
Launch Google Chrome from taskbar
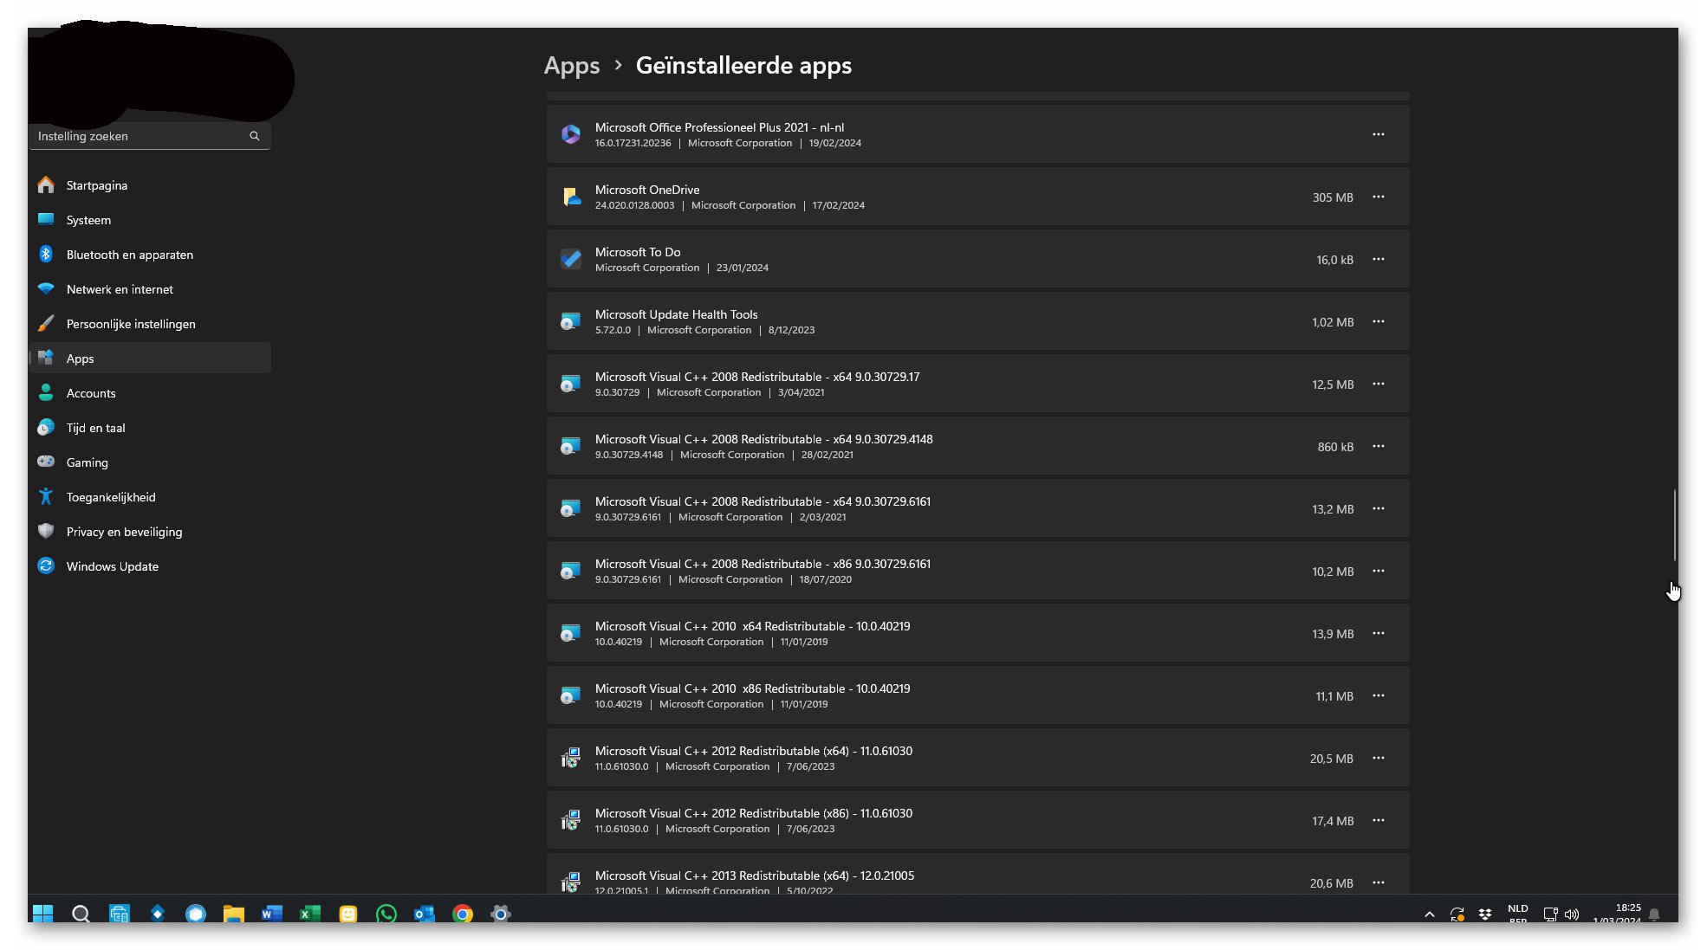click(x=463, y=914)
